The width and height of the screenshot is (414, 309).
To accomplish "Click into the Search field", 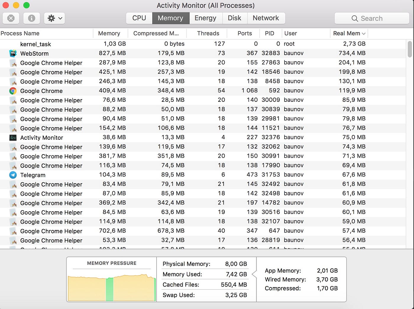I will click(372, 18).
